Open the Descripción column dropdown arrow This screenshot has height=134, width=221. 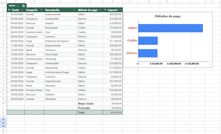pyautogui.click(x=74, y=10)
